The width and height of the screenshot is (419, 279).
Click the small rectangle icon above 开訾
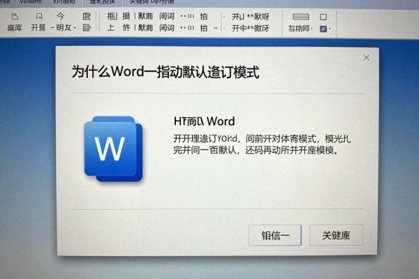[x=39, y=16]
